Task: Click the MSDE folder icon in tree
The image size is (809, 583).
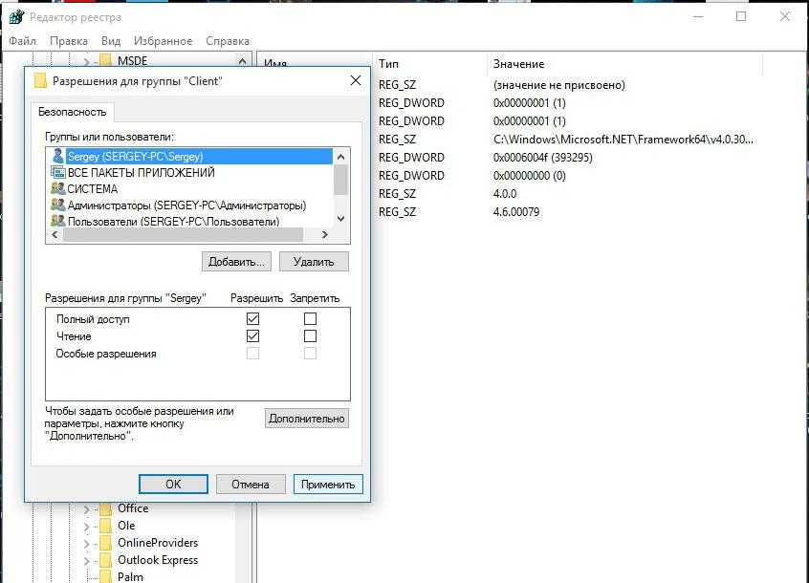Action: point(106,60)
